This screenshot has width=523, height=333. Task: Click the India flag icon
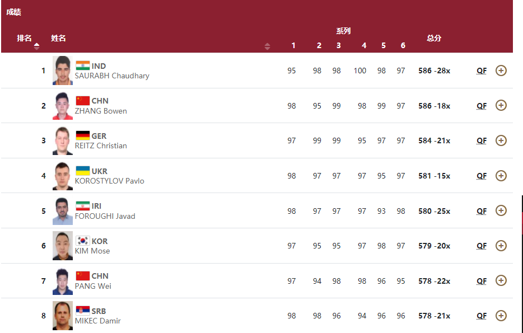tap(83, 65)
